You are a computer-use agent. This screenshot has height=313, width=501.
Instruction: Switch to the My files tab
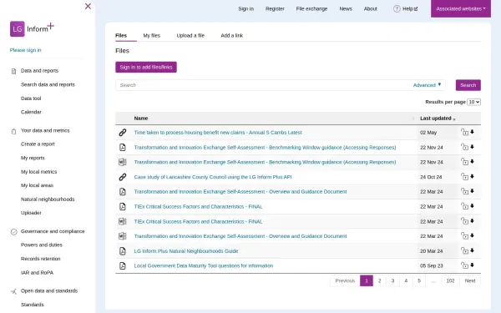(x=152, y=35)
